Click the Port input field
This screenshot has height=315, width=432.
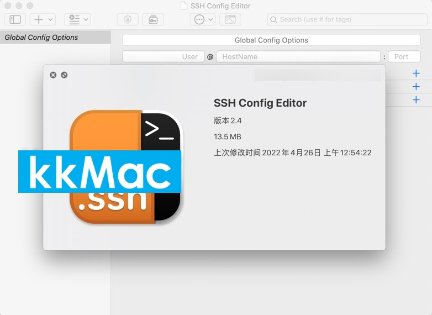click(x=404, y=56)
